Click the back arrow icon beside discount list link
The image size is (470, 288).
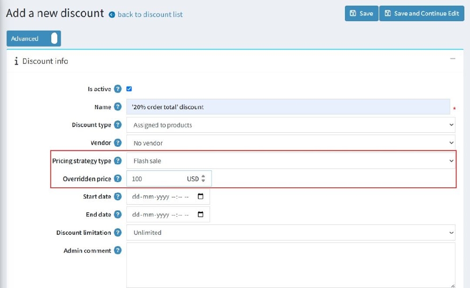pyautogui.click(x=112, y=15)
